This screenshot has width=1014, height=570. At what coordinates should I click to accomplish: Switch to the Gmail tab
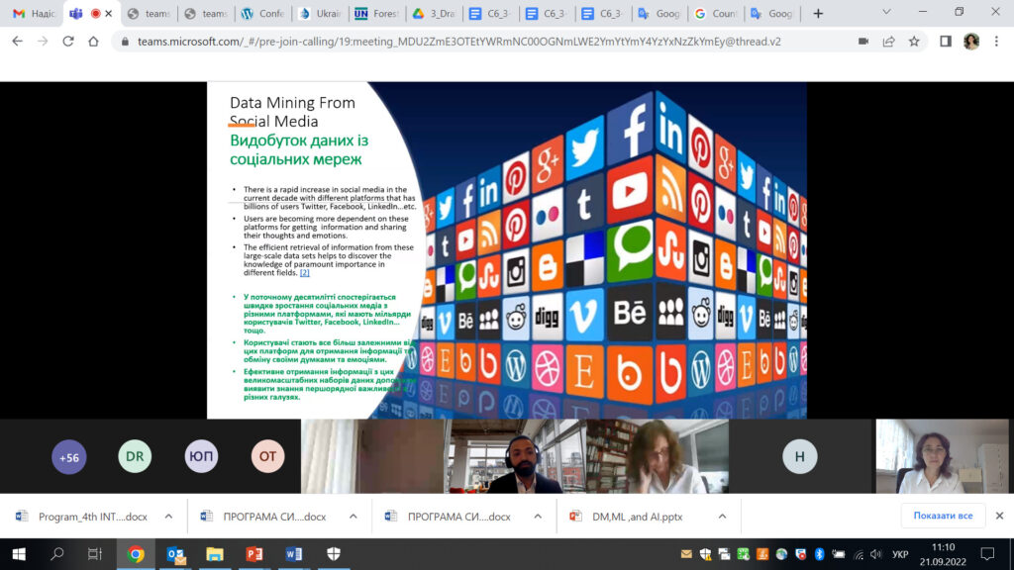point(34,14)
